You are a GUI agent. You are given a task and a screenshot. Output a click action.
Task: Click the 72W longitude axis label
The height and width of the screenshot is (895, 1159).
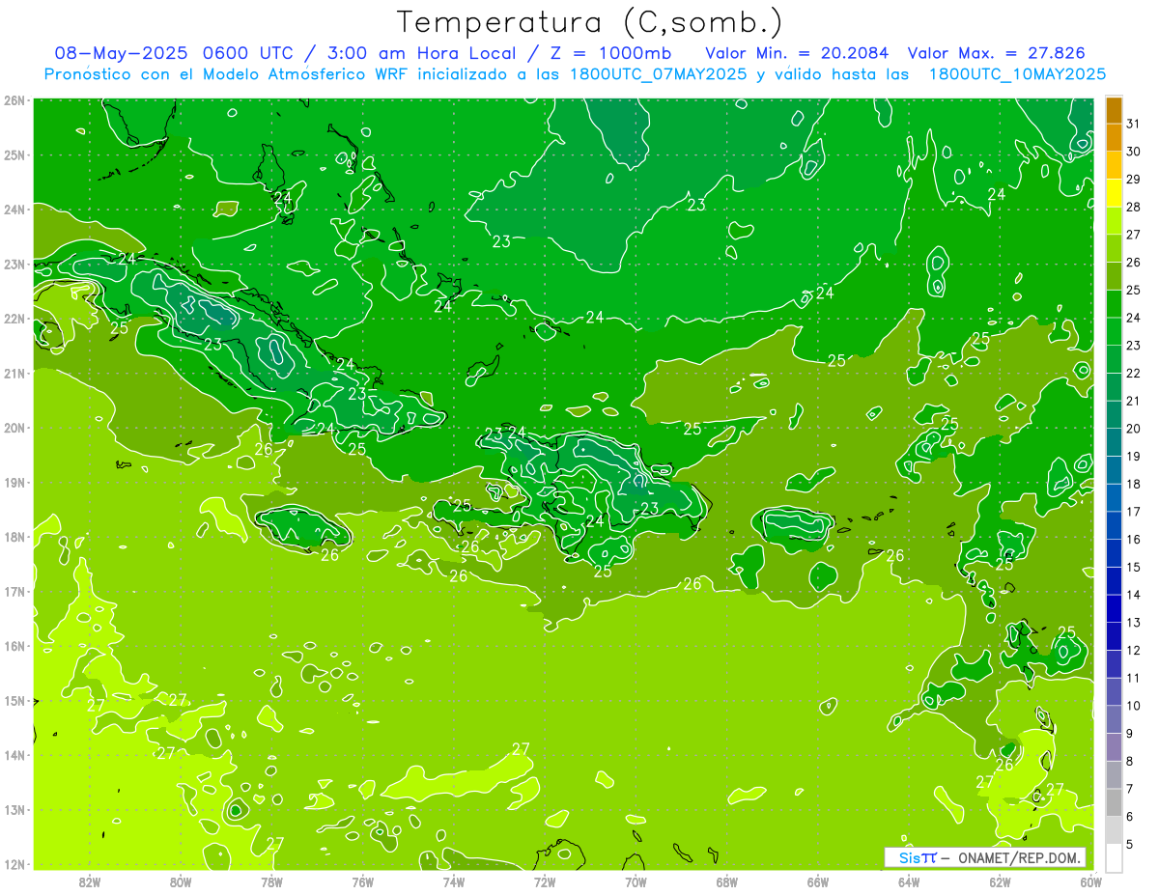545,881
